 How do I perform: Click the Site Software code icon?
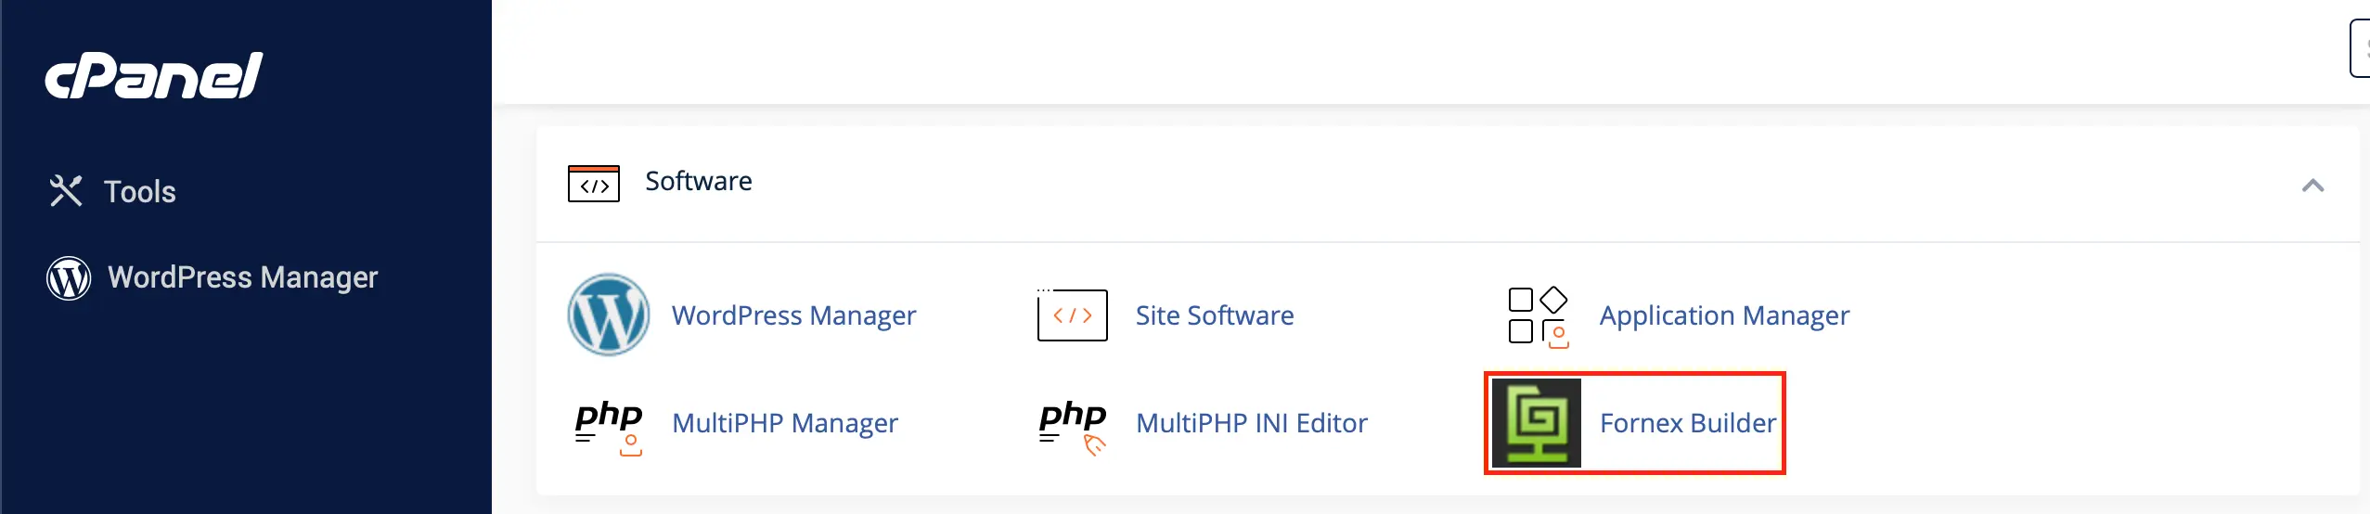[x=1072, y=315]
